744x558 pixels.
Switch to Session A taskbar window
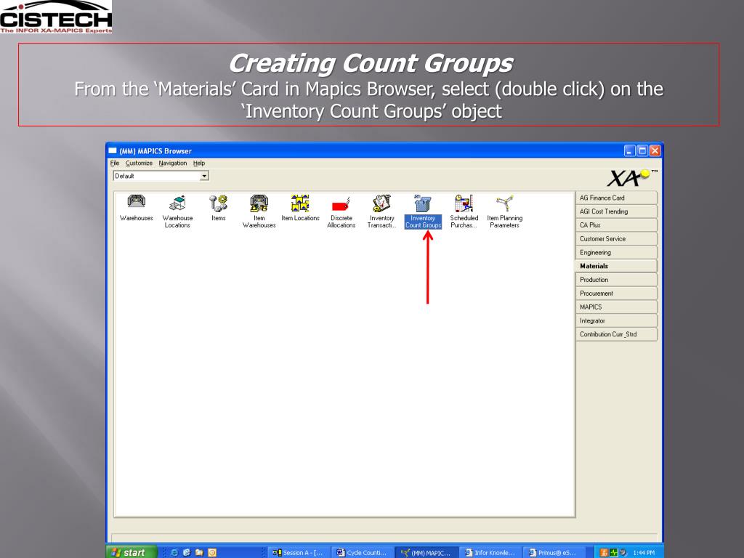pos(299,552)
